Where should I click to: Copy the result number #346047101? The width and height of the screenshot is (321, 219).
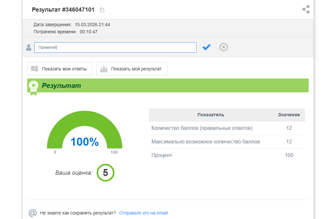pos(102,10)
